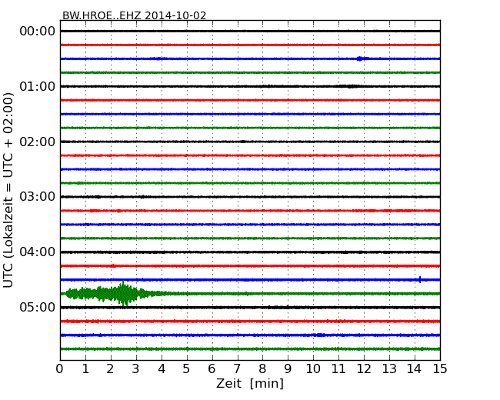Click the 'Zeit [min]' x-axis label
The image size is (500, 400).
coord(250,383)
